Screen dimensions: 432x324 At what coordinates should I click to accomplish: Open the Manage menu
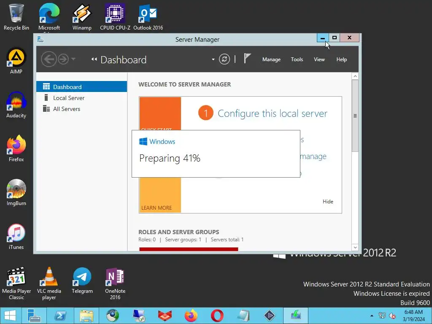[x=271, y=59]
